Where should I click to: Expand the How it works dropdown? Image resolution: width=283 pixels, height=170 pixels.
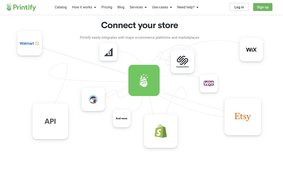click(x=84, y=7)
